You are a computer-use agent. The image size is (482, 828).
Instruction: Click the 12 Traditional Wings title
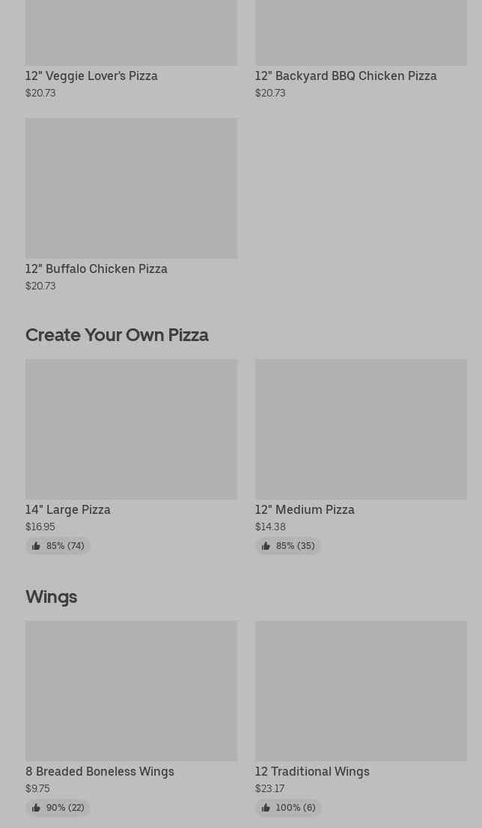(x=312, y=771)
